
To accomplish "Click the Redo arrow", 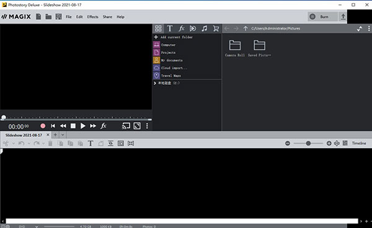I will tap(37, 143).
